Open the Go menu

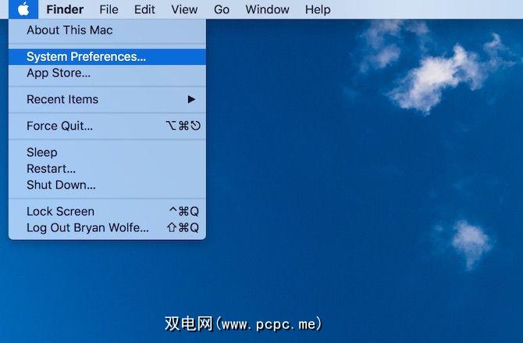point(222,9)
